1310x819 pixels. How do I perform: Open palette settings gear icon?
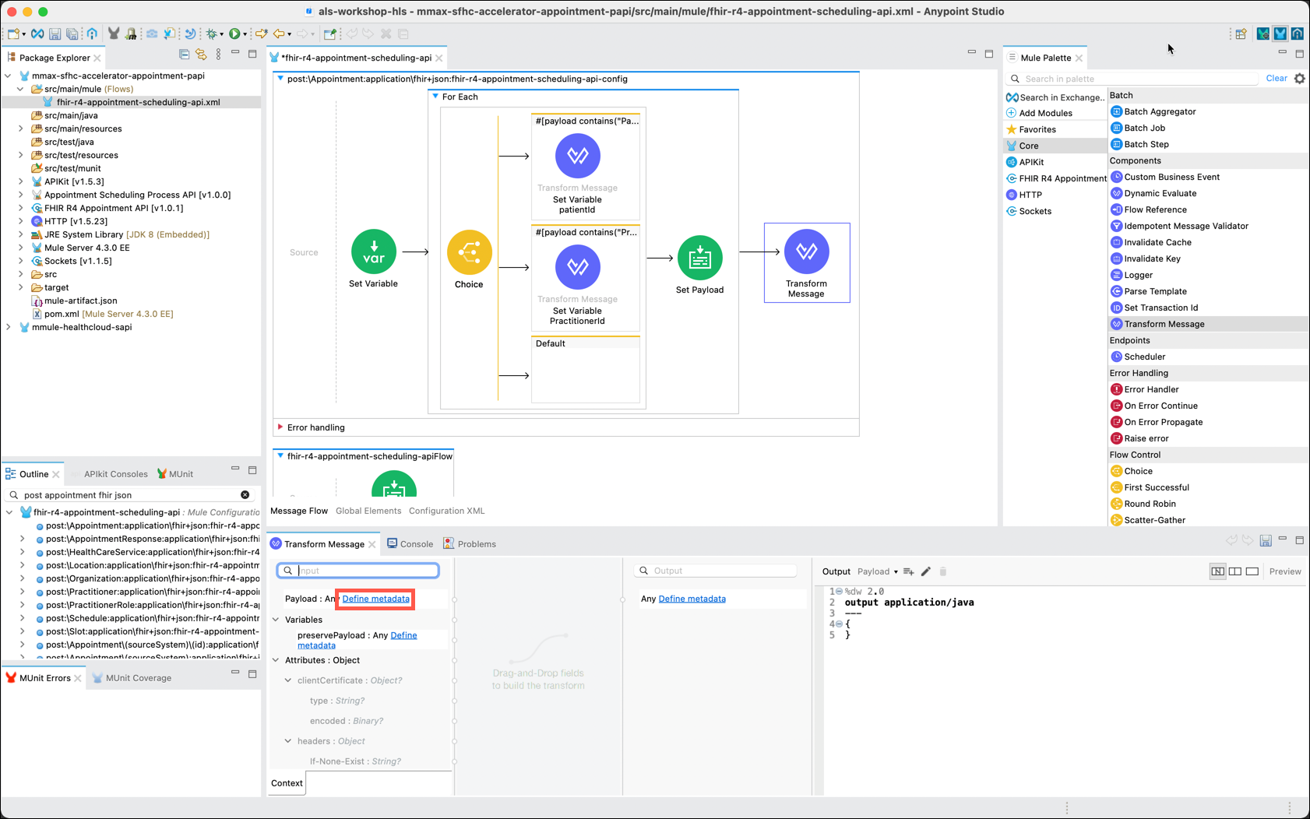(1299, 79)
